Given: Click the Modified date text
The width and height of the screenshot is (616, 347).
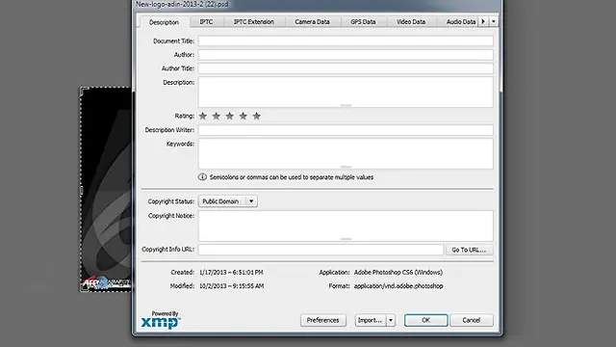Looking at the screenshot, I should pyautogui.click(x=231, y=286).
